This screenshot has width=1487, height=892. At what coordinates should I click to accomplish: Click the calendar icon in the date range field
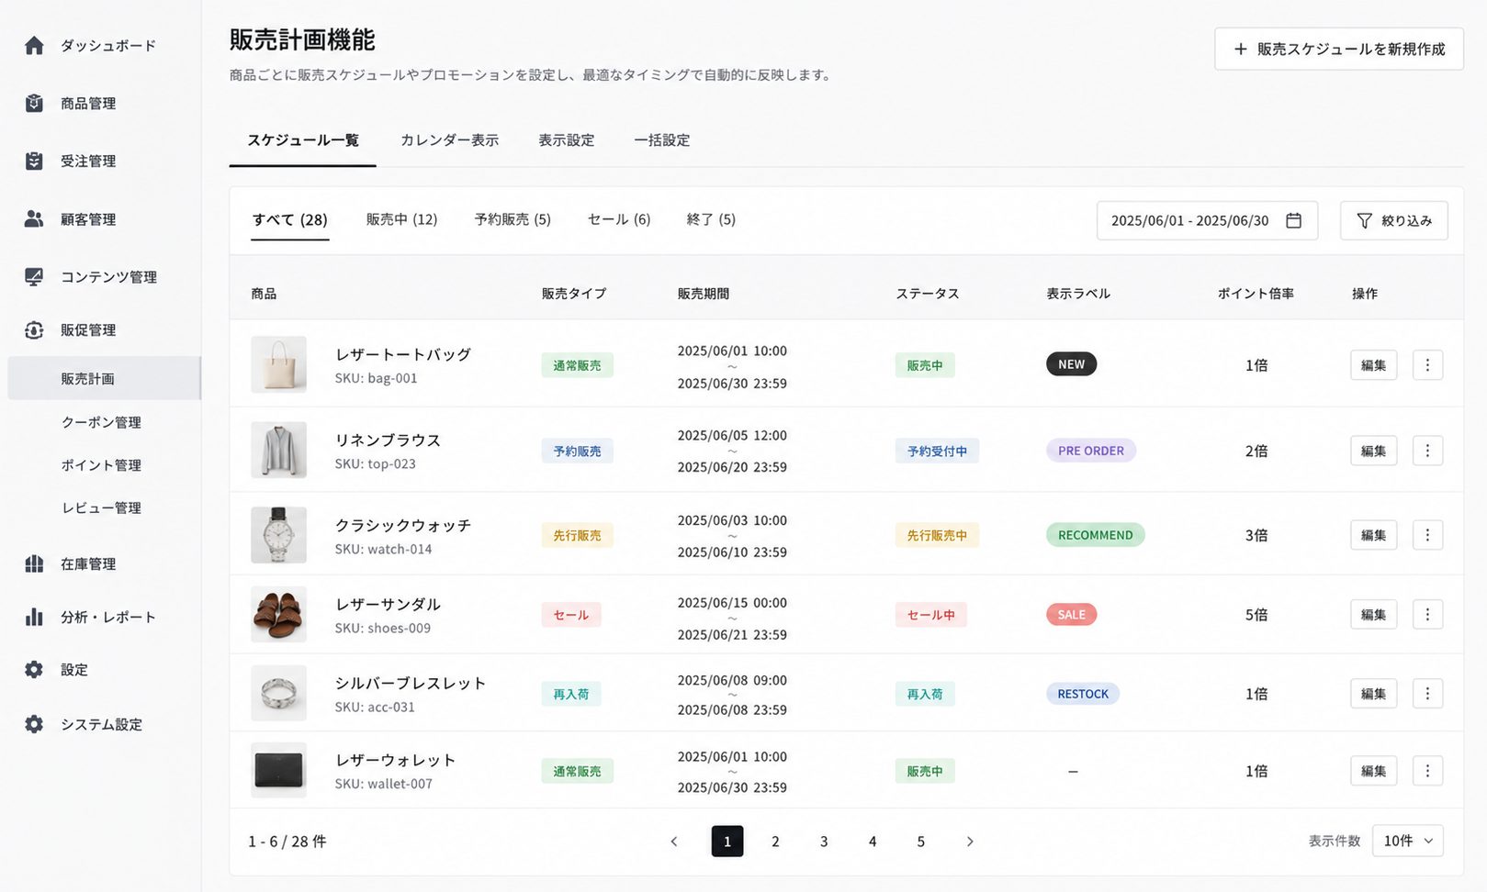pos(1293,220)
